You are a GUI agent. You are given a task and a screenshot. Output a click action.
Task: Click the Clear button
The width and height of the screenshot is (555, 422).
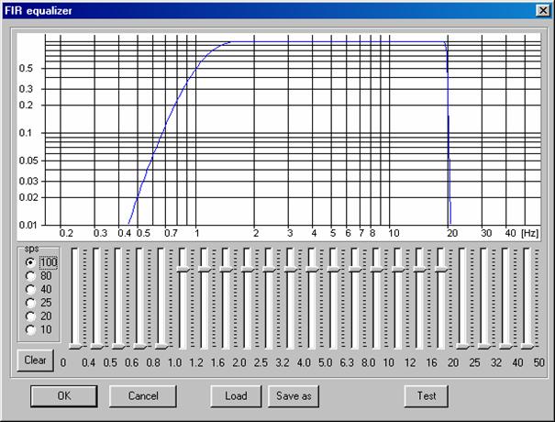tap(36, 360)
